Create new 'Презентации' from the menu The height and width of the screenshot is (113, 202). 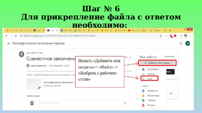coord(153,95)
